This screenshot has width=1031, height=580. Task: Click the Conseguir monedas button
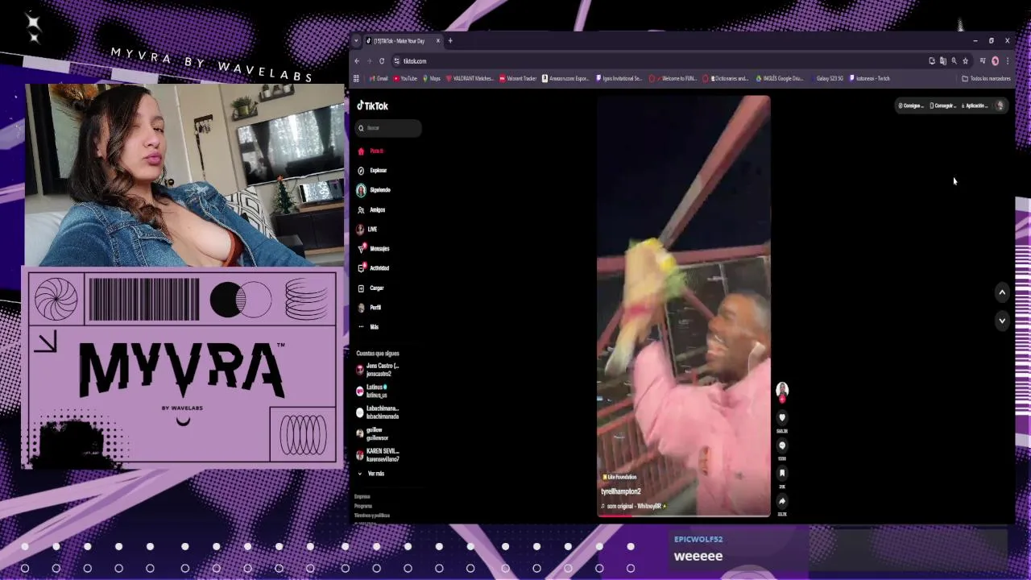click(x=911, y=106)
